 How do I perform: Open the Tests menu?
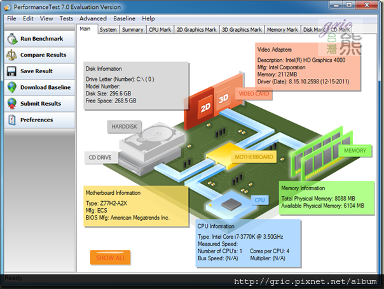pos(66,18)
